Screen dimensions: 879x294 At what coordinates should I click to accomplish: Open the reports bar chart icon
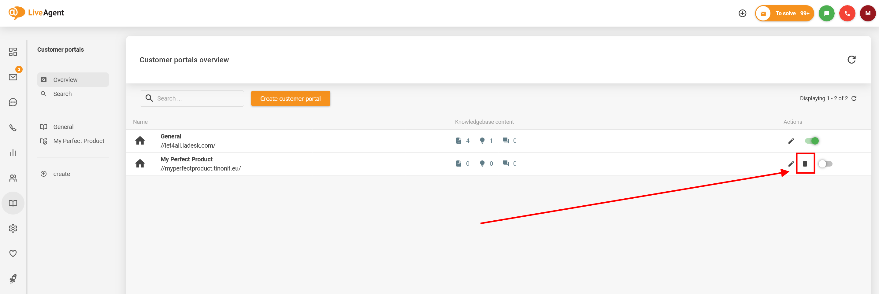(13, 153)
